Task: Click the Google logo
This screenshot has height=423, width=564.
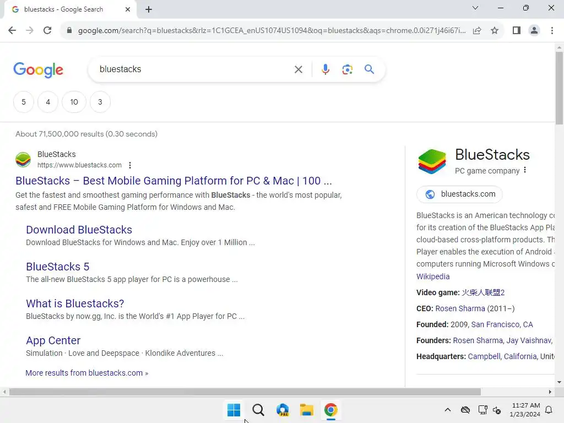Action: (38, 70)
